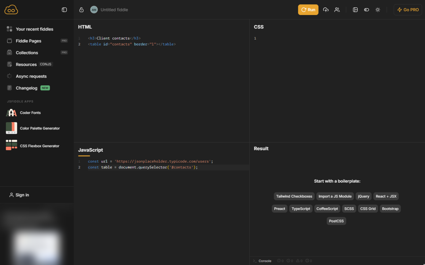
Task: Change editor layout via layout icon
Action: coord(355,10)
